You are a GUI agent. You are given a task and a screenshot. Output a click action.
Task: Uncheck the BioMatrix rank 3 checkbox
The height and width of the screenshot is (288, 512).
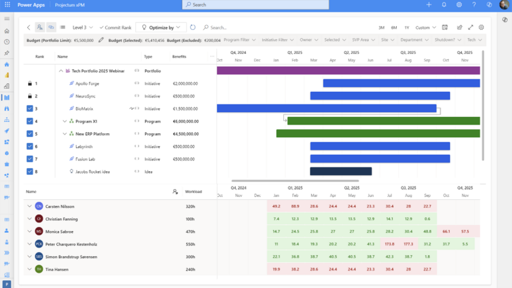(30, 109)
